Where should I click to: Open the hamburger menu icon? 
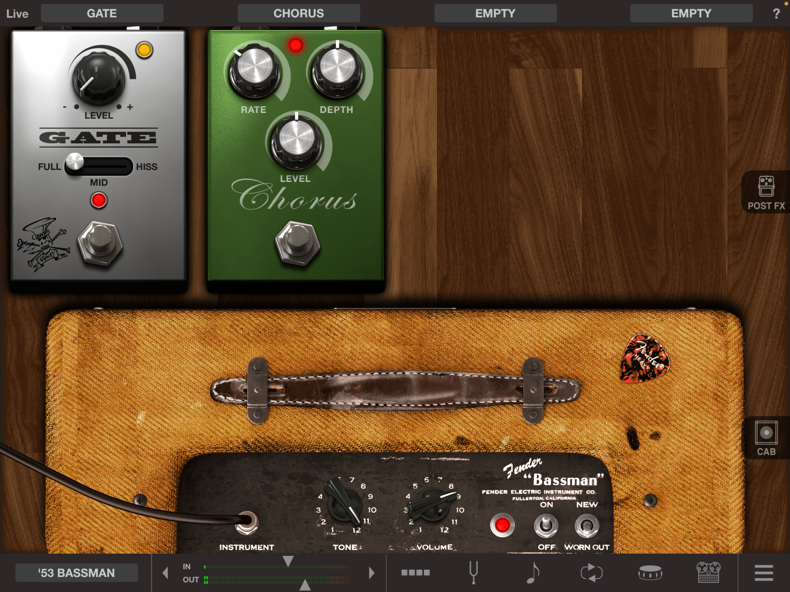pos(764,573)
